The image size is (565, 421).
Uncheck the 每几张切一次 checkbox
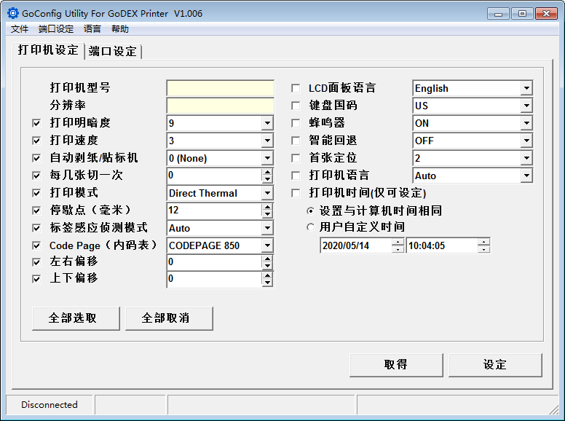coord(36,176)
